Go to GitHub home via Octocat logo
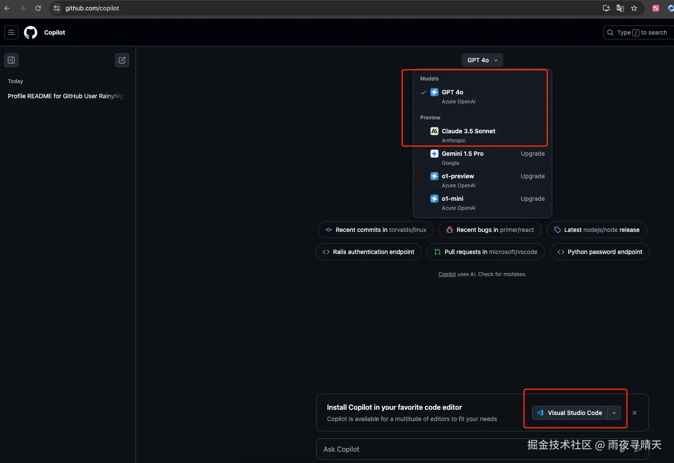674x463 pixels. click(x=31, y=32)
